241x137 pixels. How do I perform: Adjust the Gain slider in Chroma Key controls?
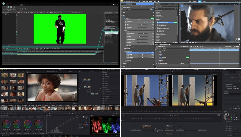pos(142,24)
